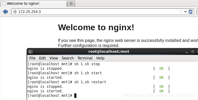Click text 'Further configuration is required.'
This screenshot has width=198, height=100.
pos(89,46)
